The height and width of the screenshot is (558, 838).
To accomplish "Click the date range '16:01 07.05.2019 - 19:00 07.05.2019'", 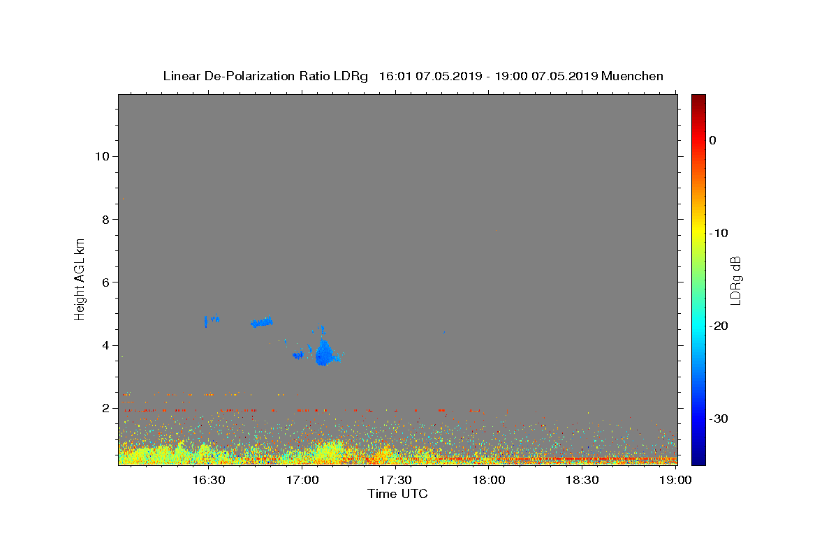I will (x=488, y=76).
